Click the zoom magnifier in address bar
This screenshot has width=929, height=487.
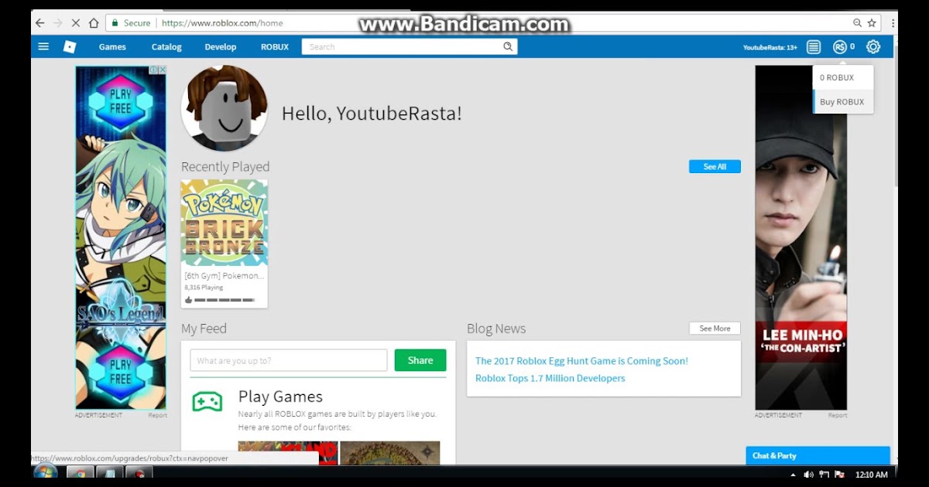pos(857,23)
